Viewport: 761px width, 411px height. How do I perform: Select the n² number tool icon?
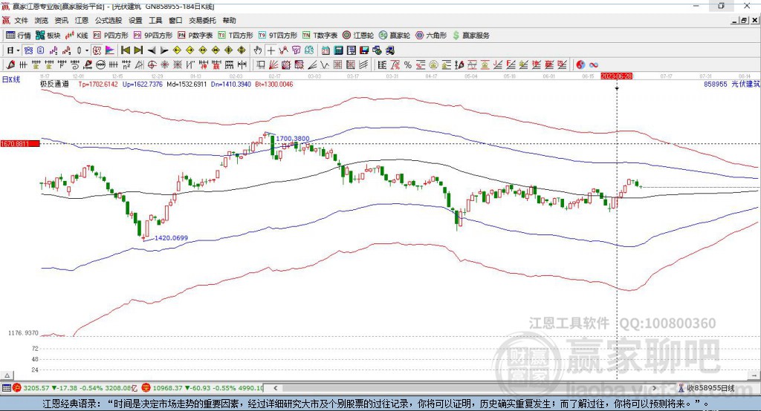point(126,65)
